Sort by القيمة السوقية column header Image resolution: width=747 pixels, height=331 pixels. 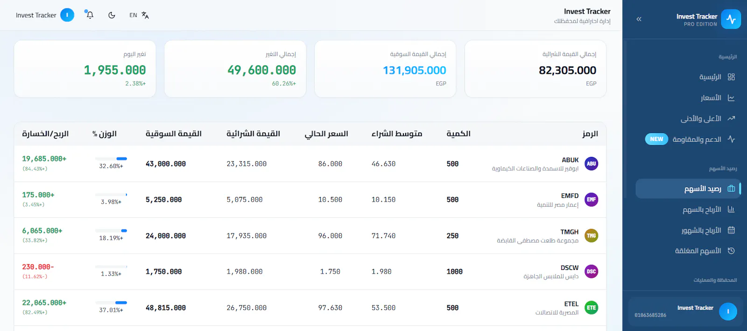click(x=174, y=134)
